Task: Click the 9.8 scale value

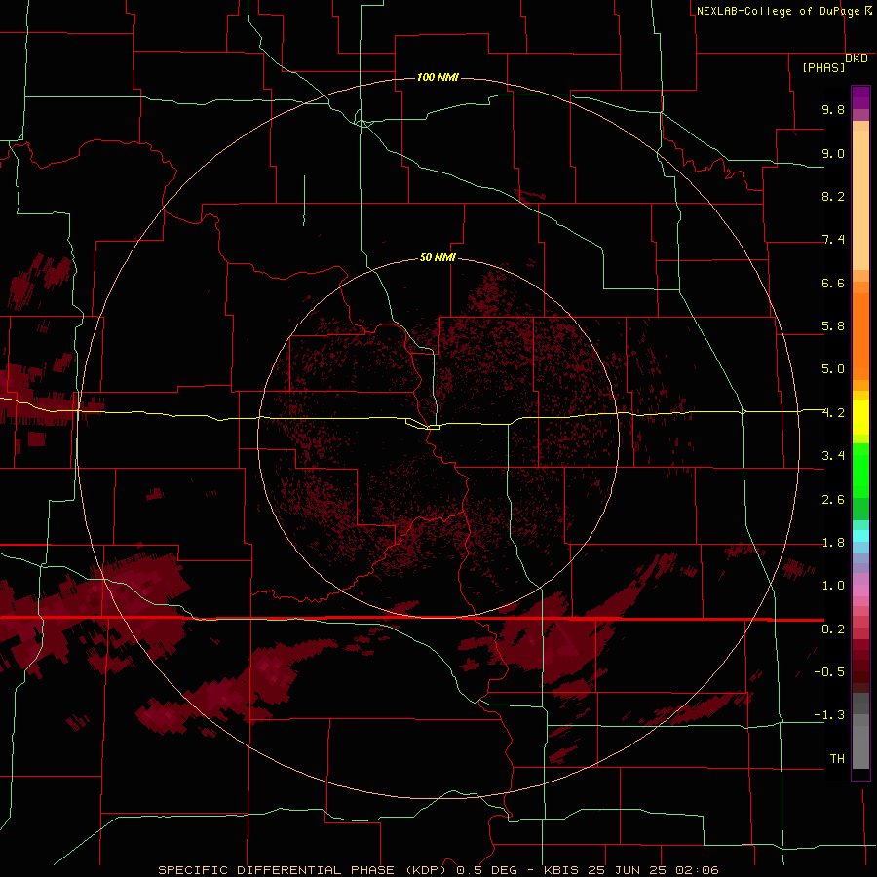Action: [833, 109]
